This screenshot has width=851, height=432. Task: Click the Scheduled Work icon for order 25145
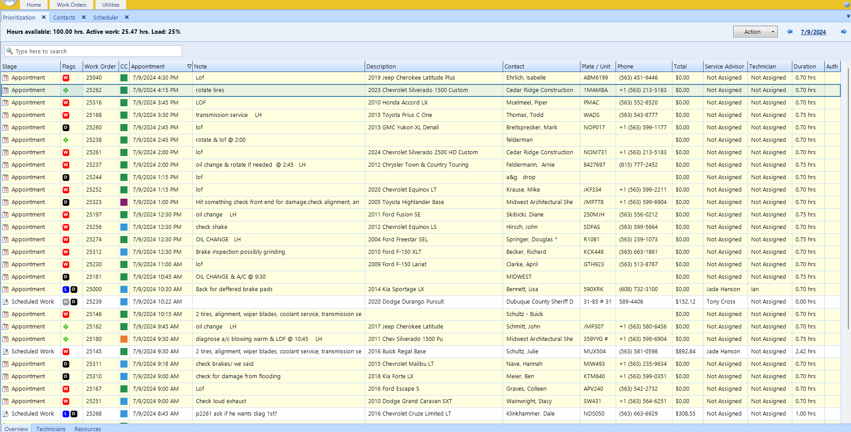click(x=6, y=351)
